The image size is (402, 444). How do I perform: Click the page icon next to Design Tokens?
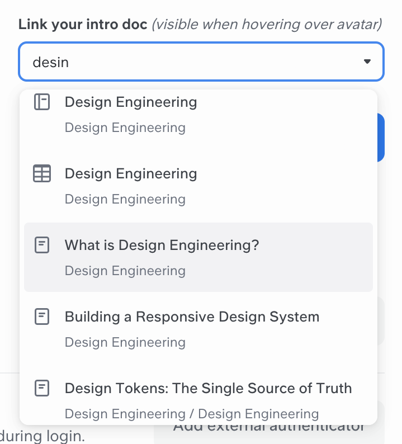[42, 388]
